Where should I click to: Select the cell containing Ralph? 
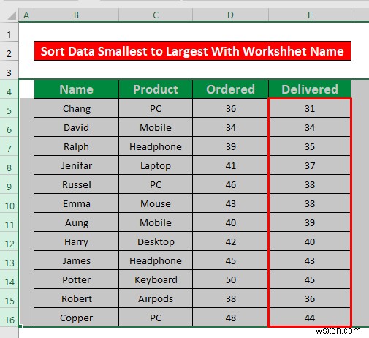(x=77, y=146)
